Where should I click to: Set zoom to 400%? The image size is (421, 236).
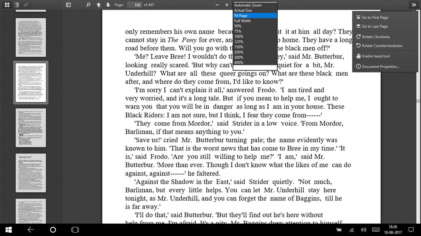[255, 63]
